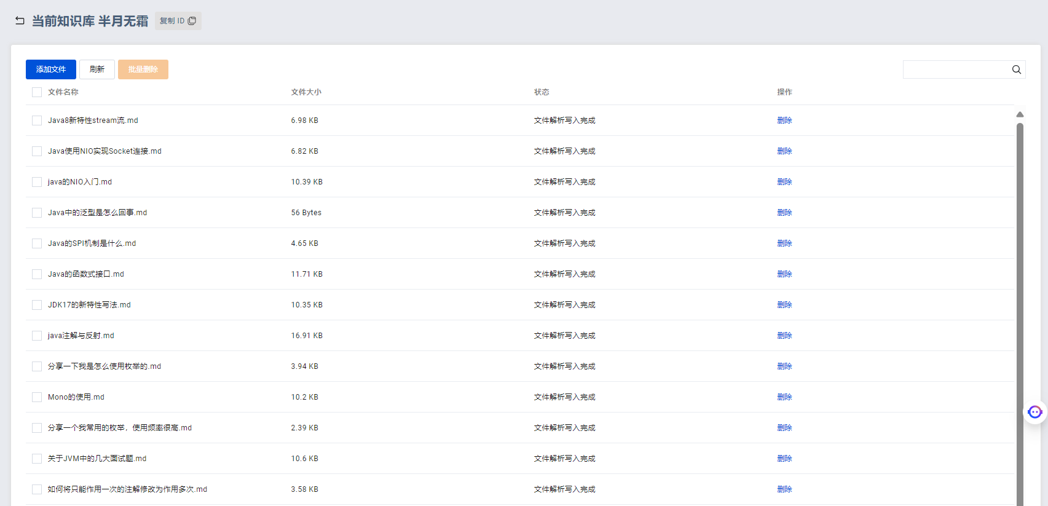Viewport: 1048px width, 506px height.
Task: Click 文件解析写入完成 status for Mono的使用.md
Action: [x=564, y=397]
